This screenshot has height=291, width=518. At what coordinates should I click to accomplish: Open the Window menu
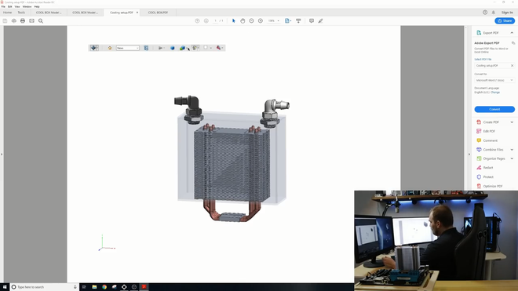coord(27,6)
